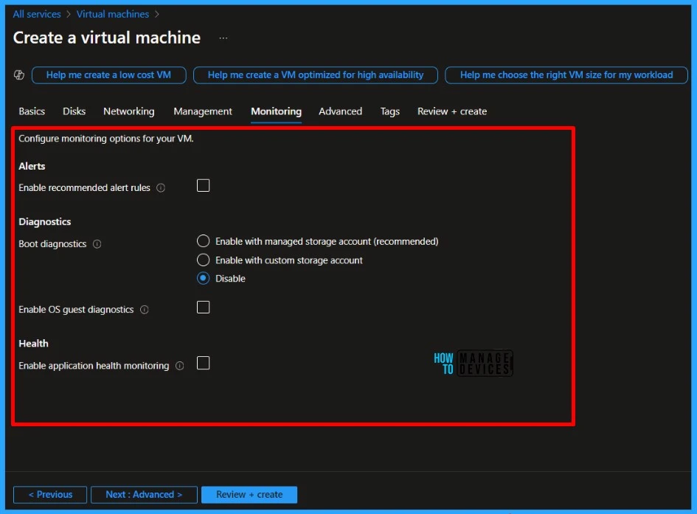This screenshot has height=514, width=697.
Task: Click Help me create a low cost VM
Action: pyautogui.click(x=109, y=75)
